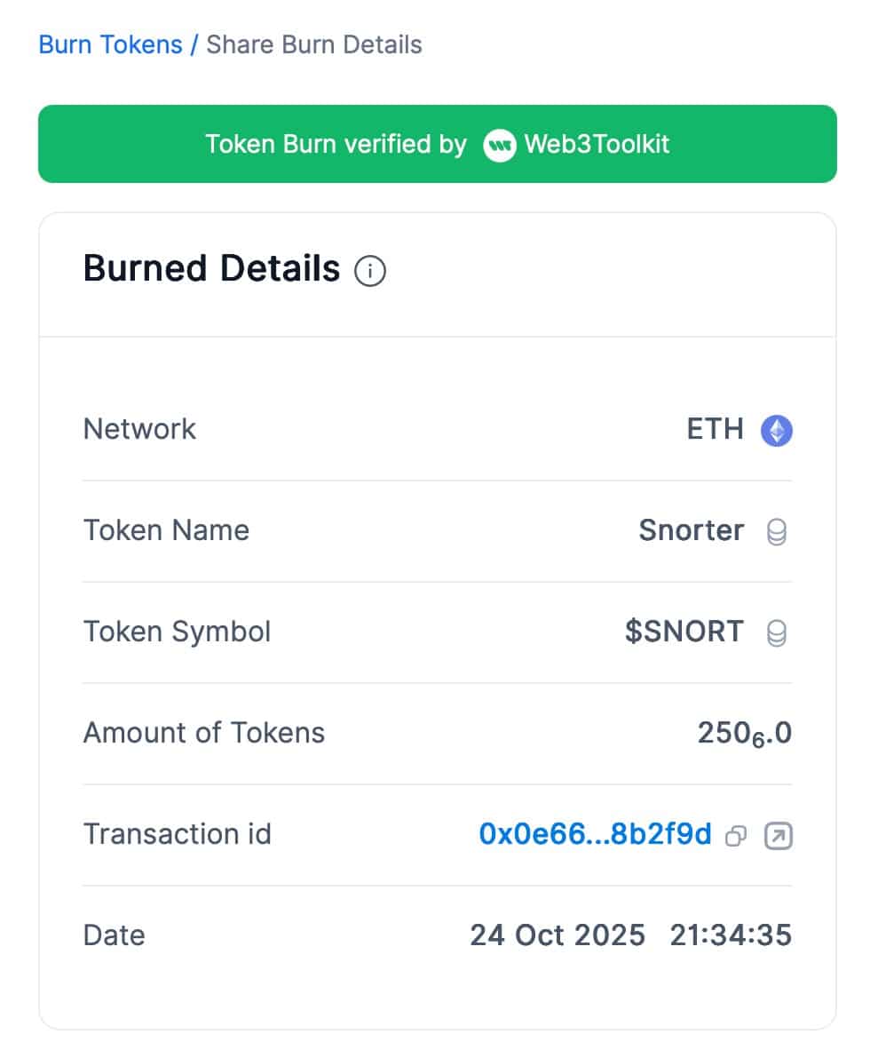This screenshot has height=1050, width=870.
Task: Open the Burned Details info icon
Action: [370, 271]
